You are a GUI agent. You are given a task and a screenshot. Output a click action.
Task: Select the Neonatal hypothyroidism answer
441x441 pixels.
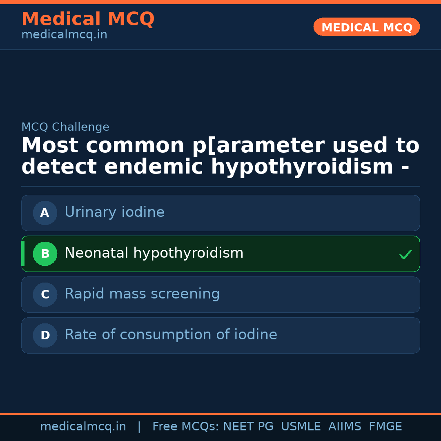[154, 253]
